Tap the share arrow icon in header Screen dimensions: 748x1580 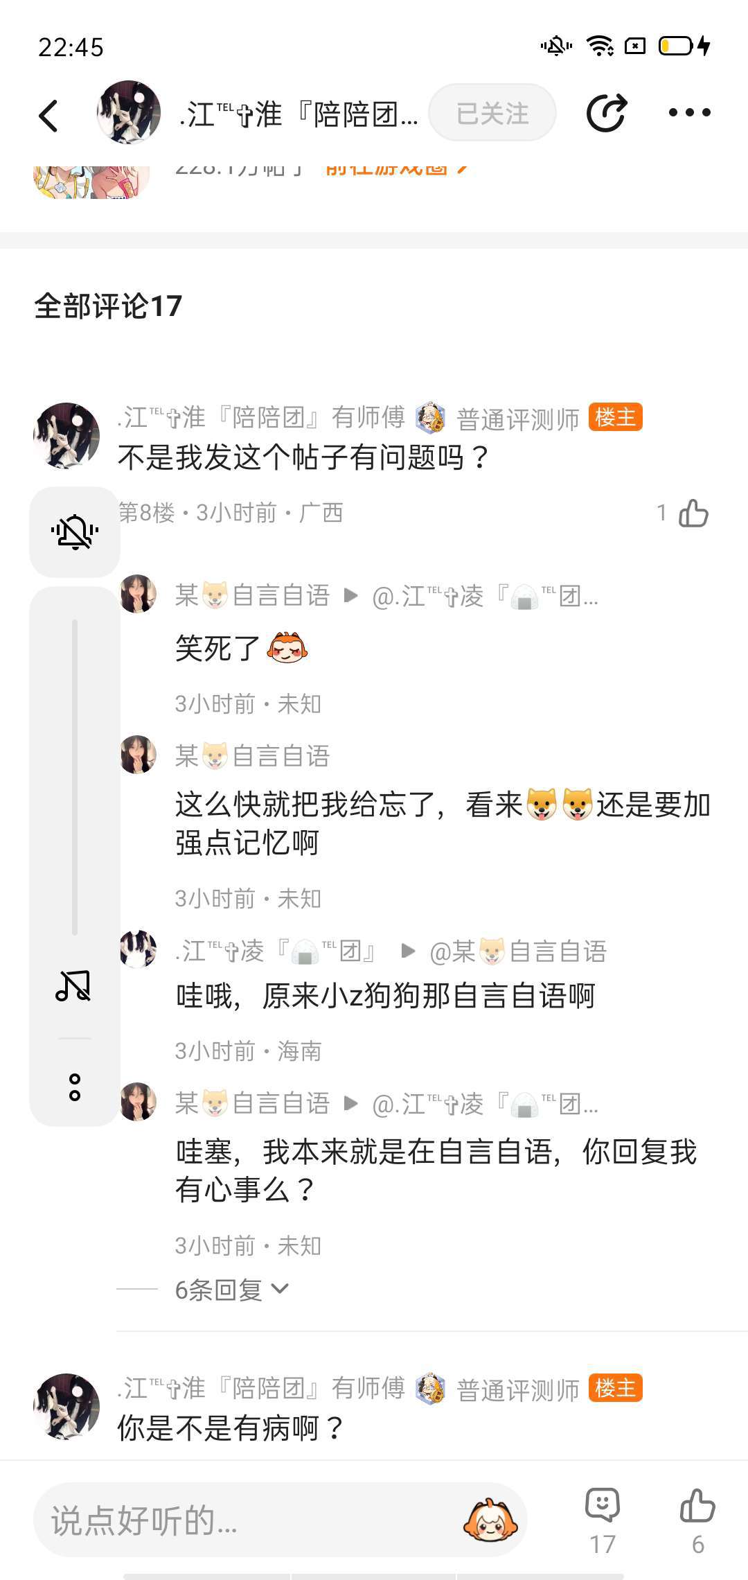[607, 113]
